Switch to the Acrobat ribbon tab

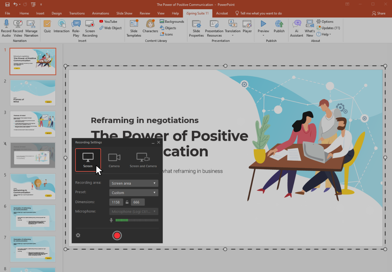point(222,13)
